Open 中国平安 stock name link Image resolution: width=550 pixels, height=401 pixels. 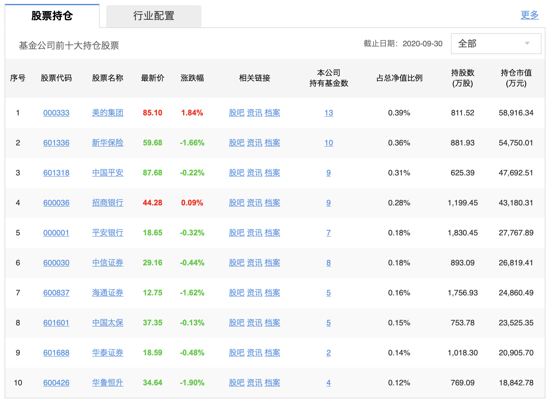(108, 173)
